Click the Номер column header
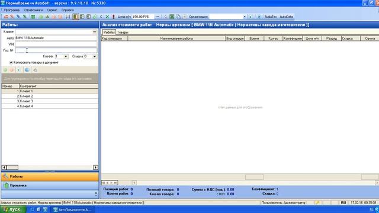 11,86
